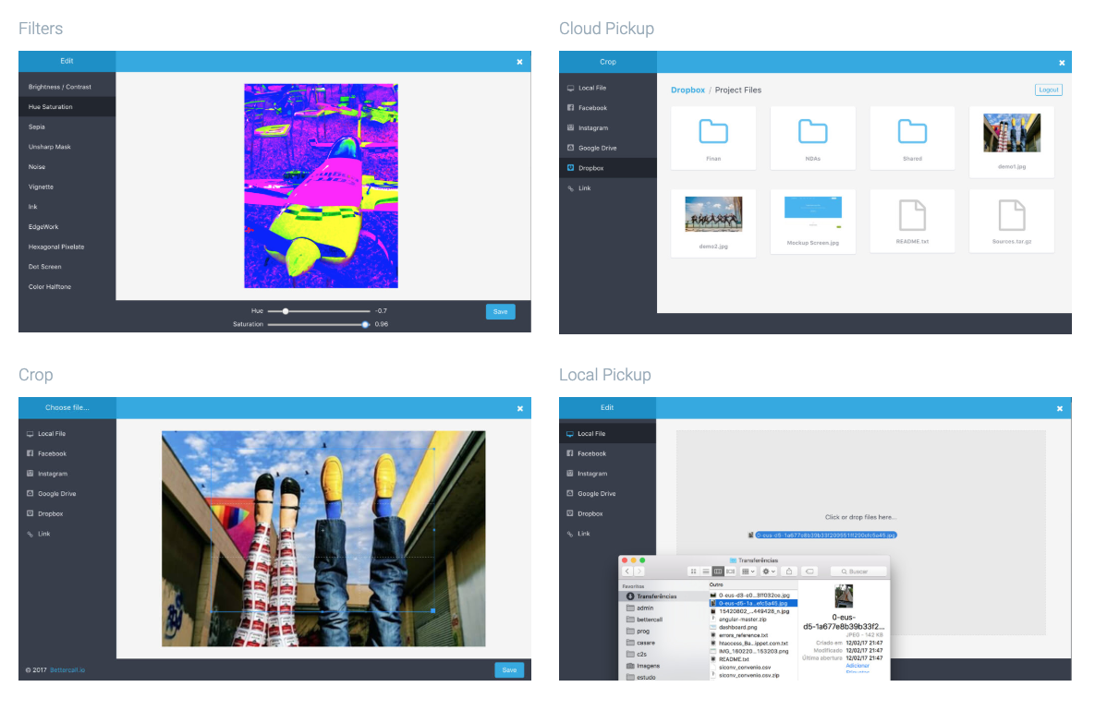Screen dimensions: 1095x711
Task: Click Instagram icon in Local Pickup sidebar
Action: point(570,474)
